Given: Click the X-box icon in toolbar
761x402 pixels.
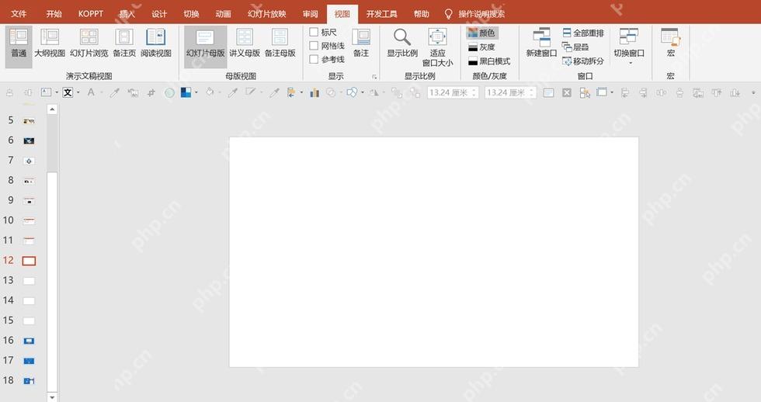Looking at the screenshot, I should (566, 92).
